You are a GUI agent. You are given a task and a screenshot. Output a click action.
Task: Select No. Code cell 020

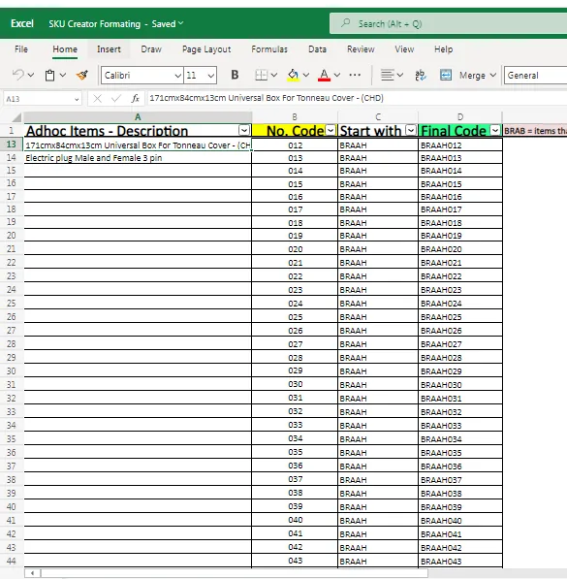click(295, 249)
